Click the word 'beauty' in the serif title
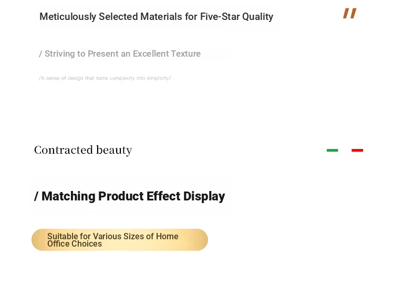 pyautogui.click(x=114, y=150)
